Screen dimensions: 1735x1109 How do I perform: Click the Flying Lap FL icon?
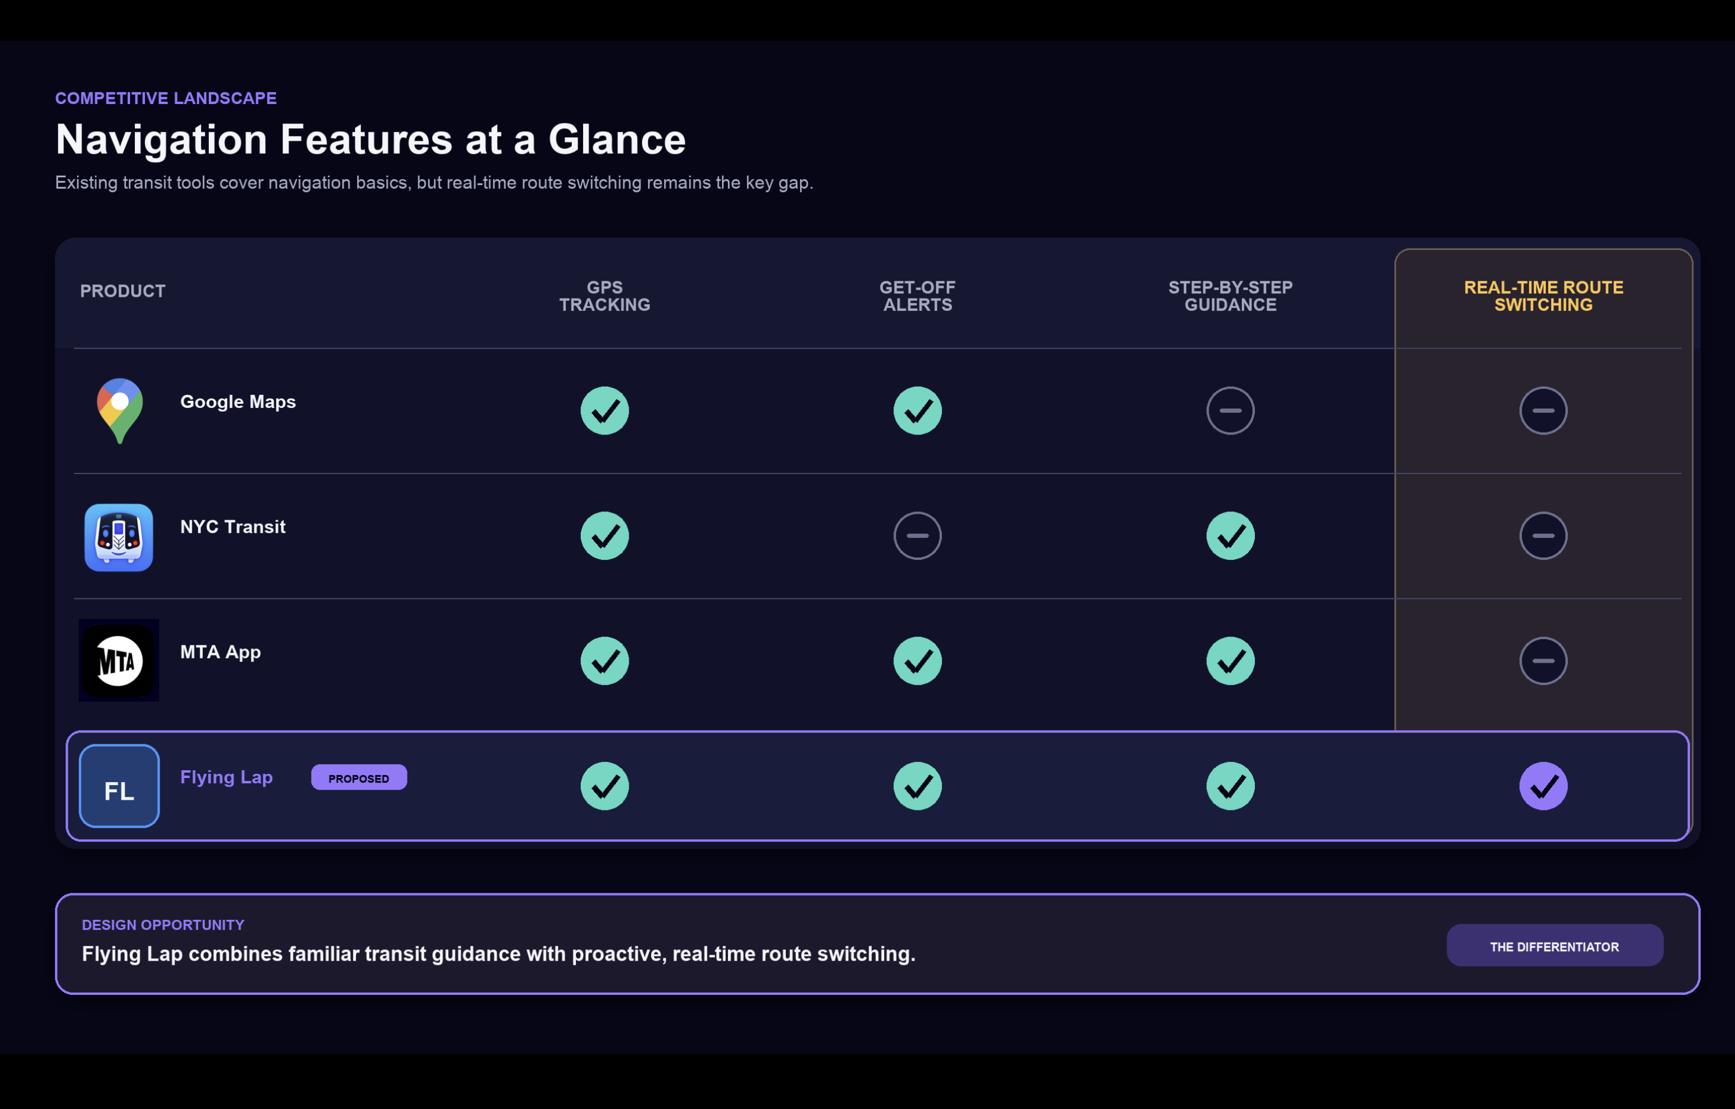point(119,786)
